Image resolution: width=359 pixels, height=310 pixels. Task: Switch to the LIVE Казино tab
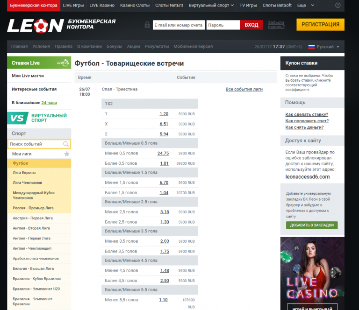[101, 5]
